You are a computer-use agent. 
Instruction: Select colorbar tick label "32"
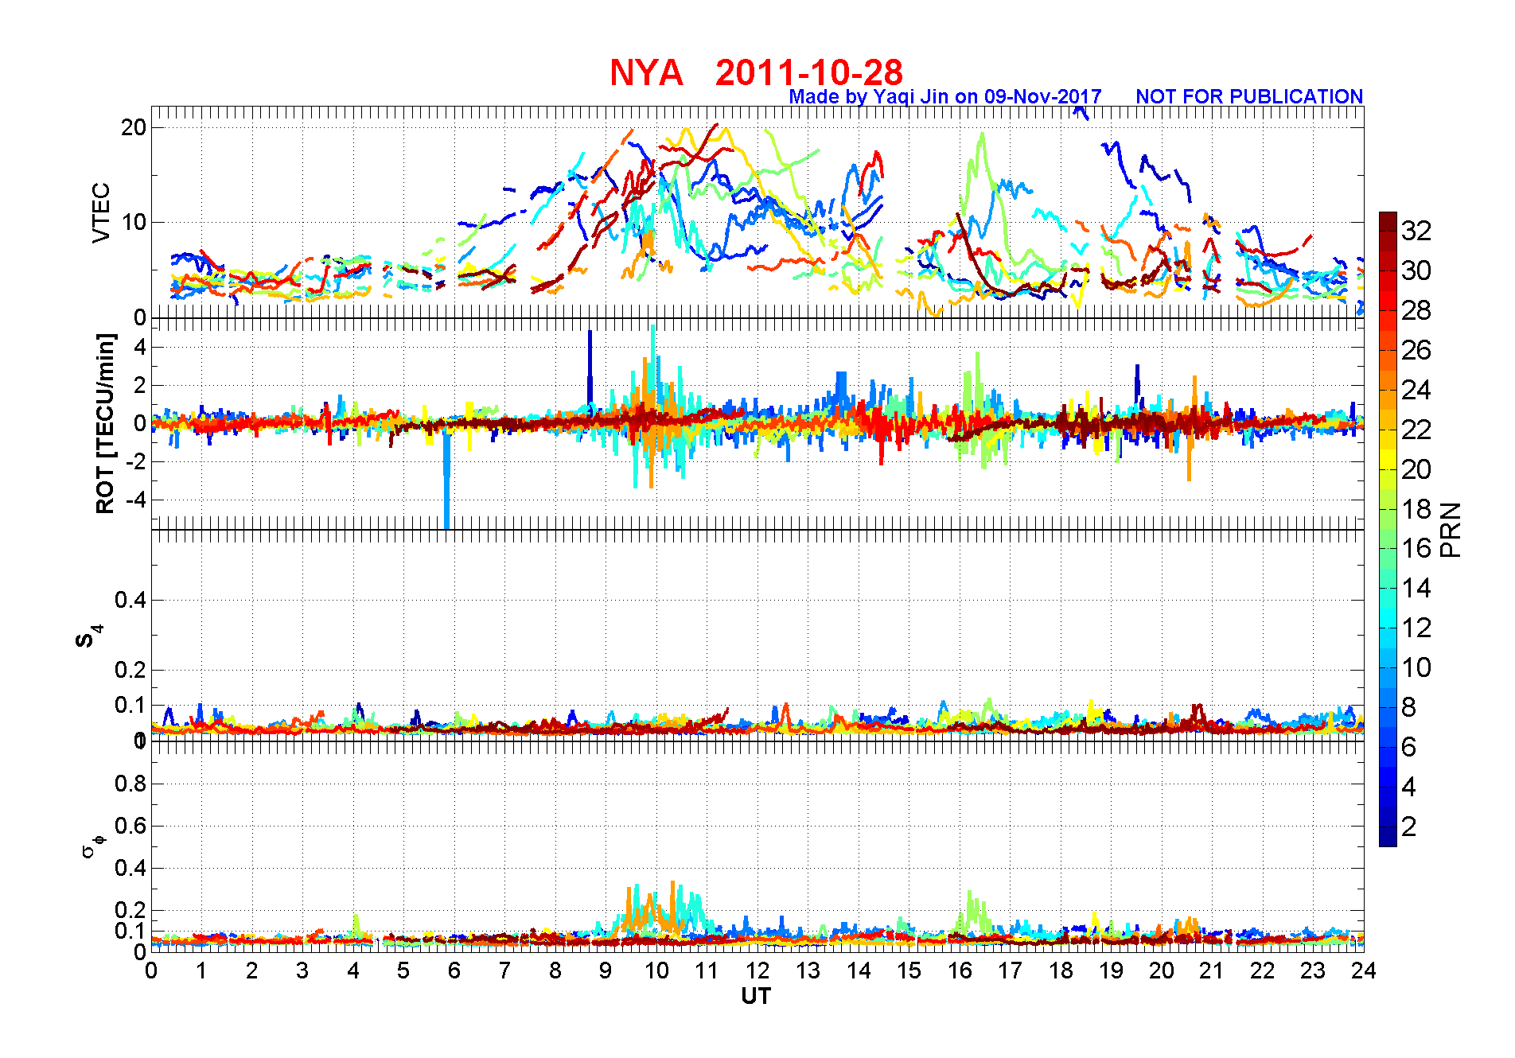pos(1416,231)
